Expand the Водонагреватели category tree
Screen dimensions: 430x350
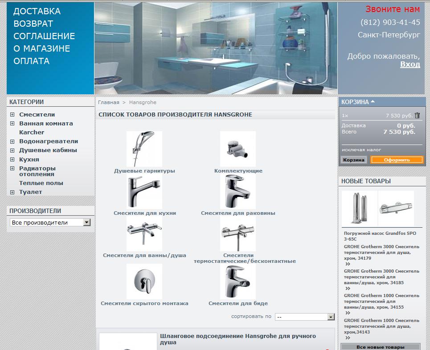pos(12,141)
